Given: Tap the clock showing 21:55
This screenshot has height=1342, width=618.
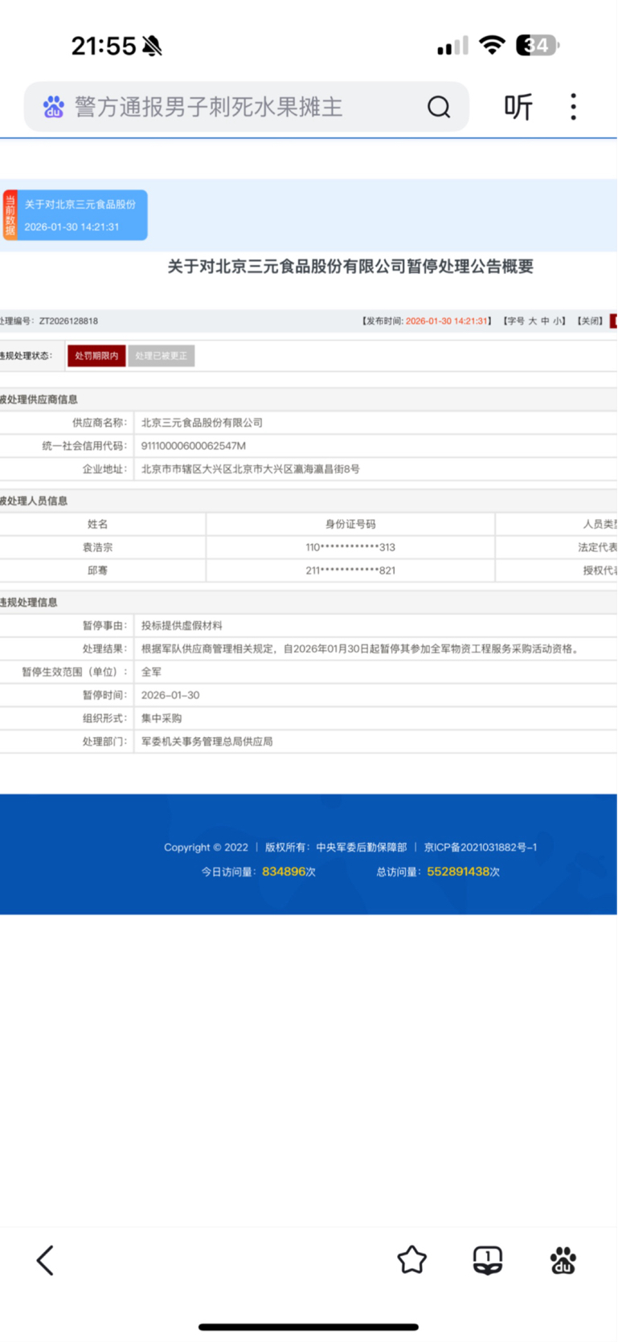Looking at the screenshot, I should 104,46.
